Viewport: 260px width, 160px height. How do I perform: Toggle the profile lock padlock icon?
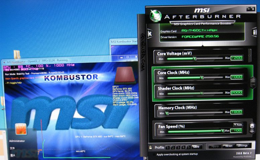tap(151, 147)
